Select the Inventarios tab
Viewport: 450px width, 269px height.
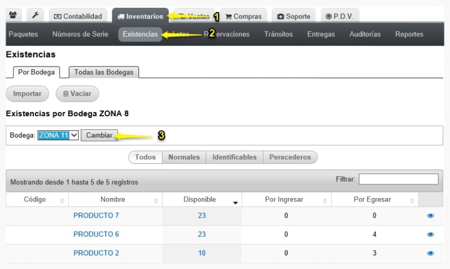(x=140, y=16)
